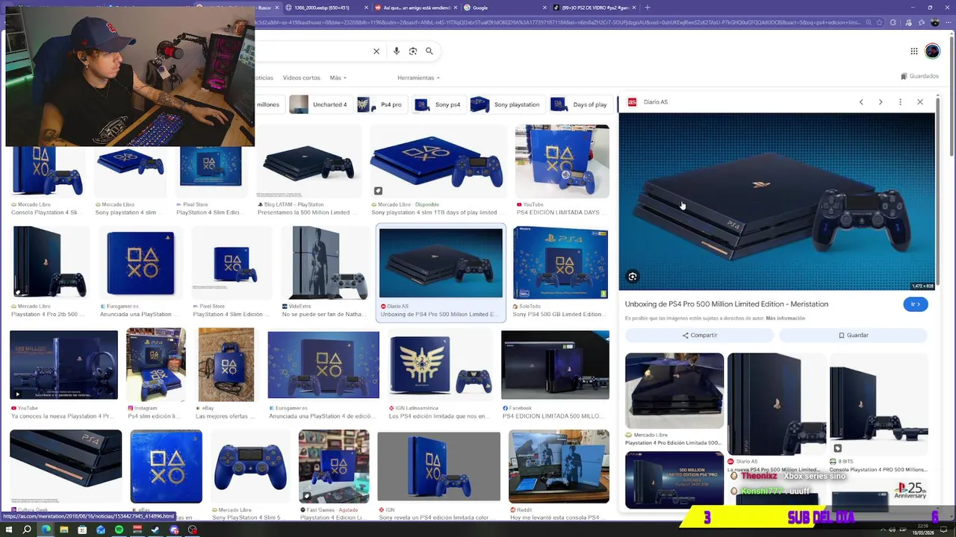Click the Guardar save button
Screen dimensions: 956x537
(x=853, y=336)
